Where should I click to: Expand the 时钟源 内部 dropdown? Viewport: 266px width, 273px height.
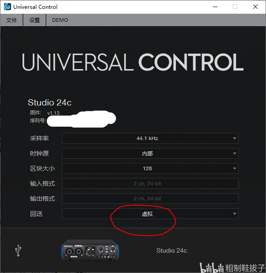click(150, 153)
